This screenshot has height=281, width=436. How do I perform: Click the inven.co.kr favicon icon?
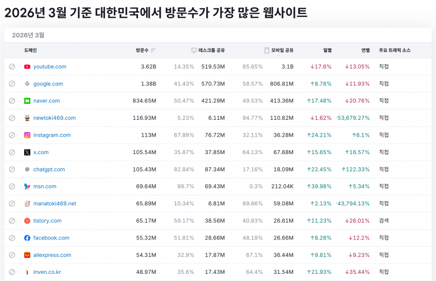[x=27, y=272]
